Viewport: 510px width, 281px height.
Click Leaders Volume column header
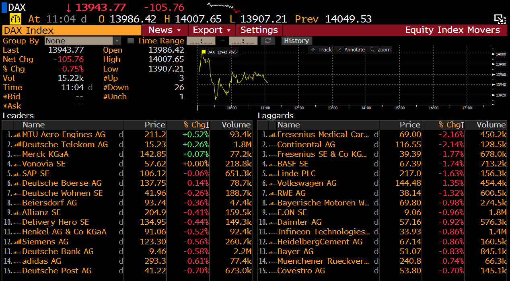pos(232,125)
